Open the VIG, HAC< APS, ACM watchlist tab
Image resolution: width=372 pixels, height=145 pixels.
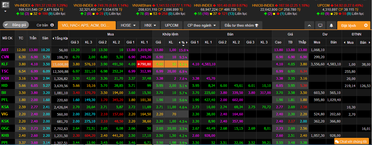click(87, 25)
